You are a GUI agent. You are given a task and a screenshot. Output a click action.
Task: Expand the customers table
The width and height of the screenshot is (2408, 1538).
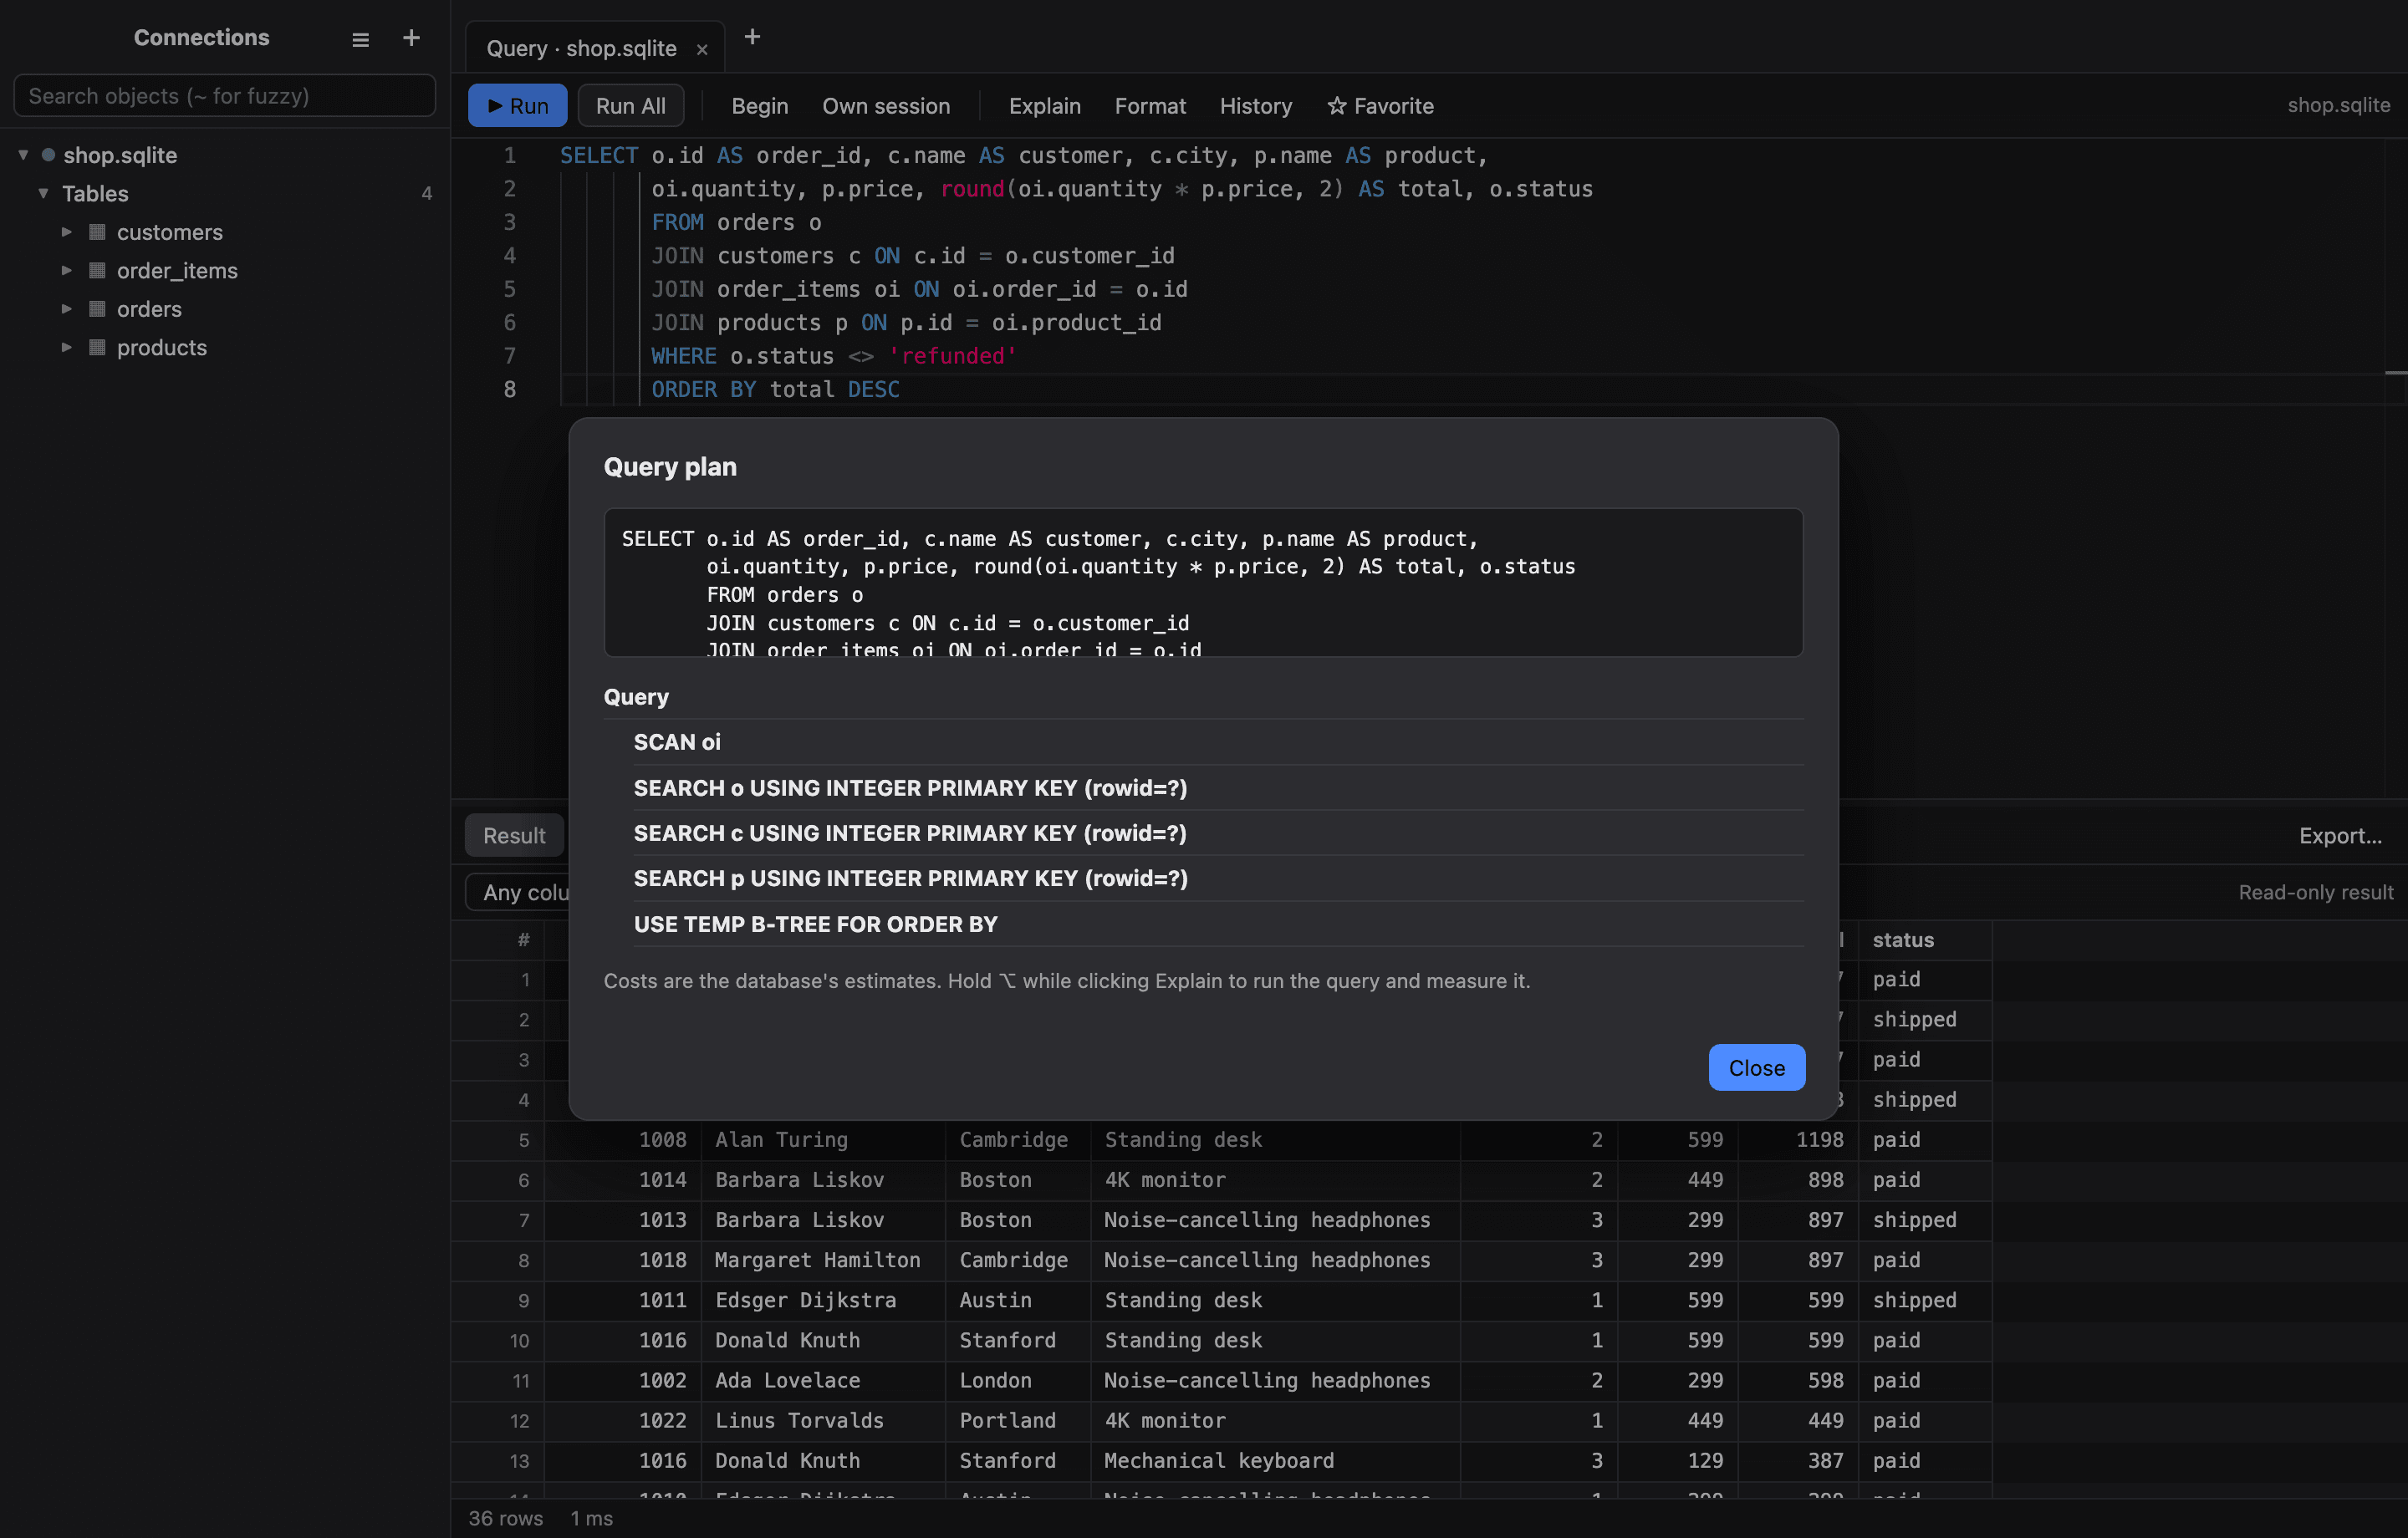67,232
